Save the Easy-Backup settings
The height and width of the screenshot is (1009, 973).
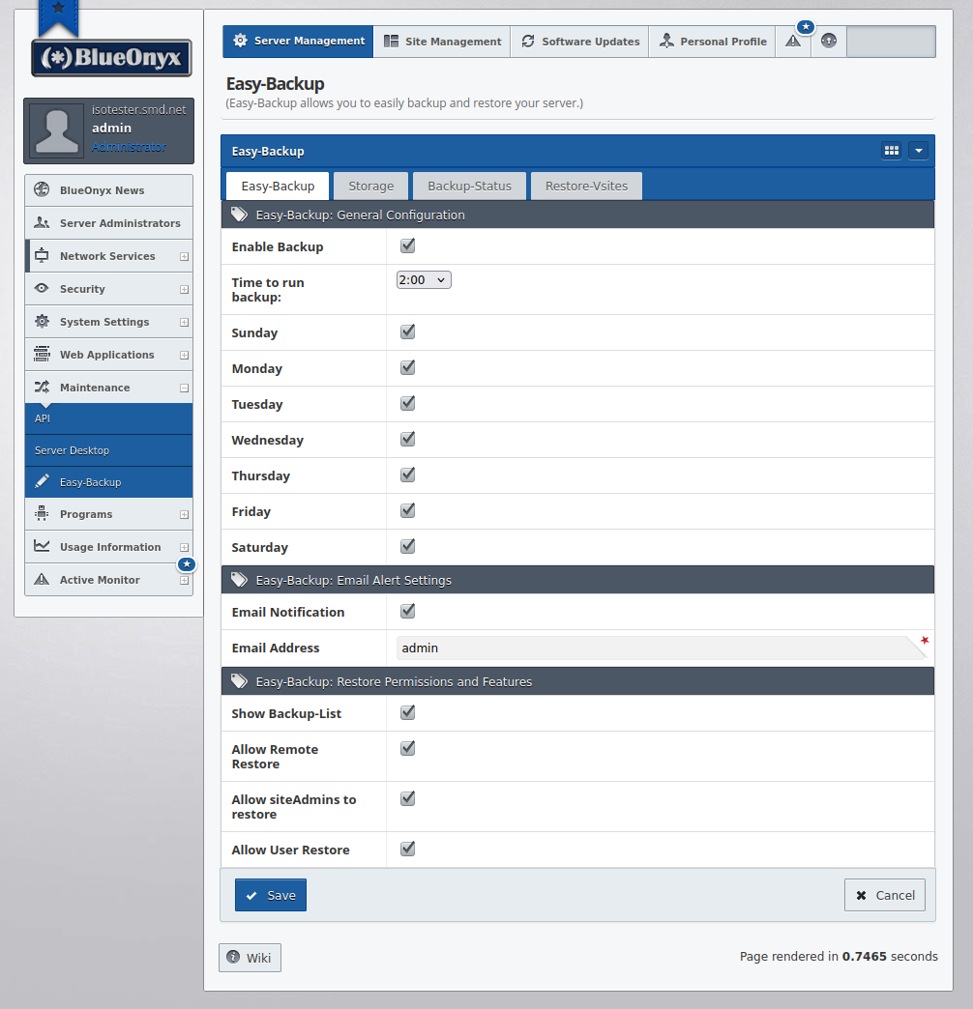[271, 895]
